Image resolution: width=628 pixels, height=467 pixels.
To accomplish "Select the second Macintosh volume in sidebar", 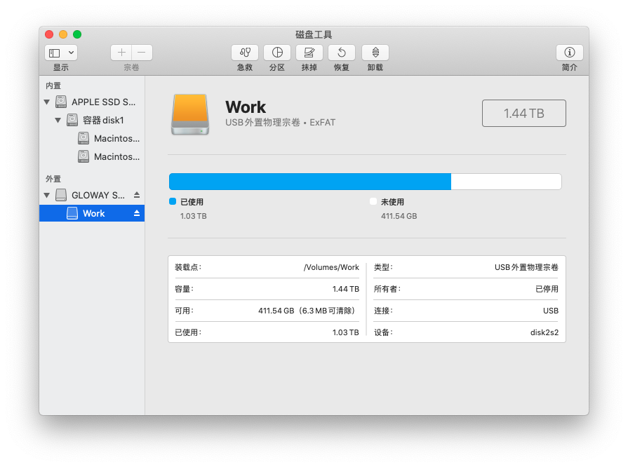I will click(116, 157).
